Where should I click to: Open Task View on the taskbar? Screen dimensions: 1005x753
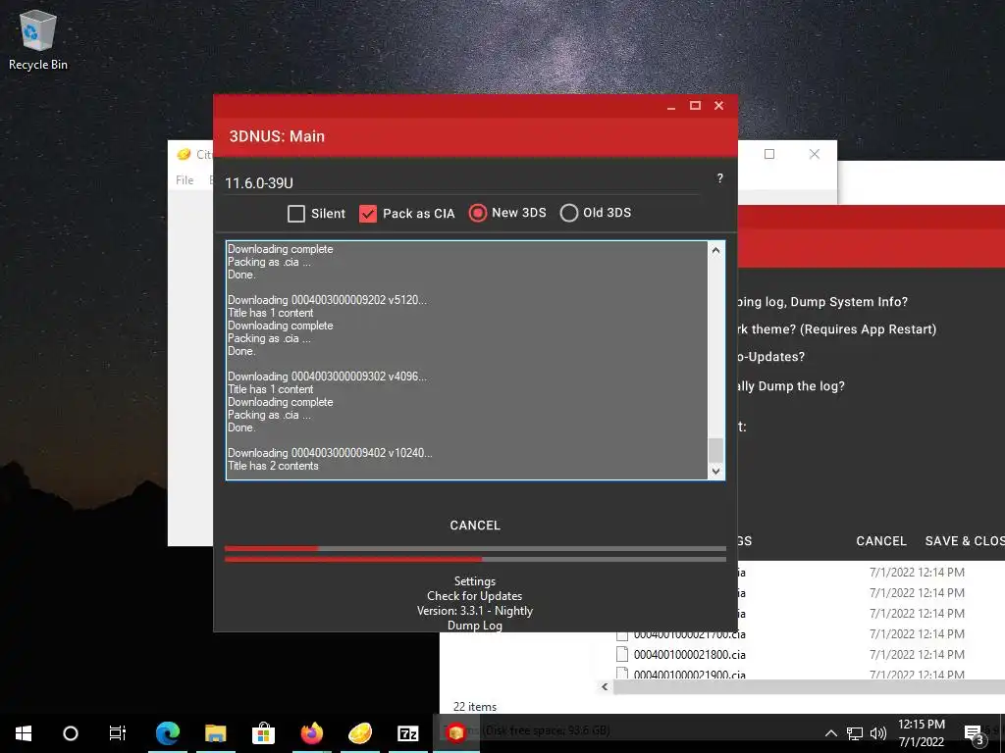tap(118, 733)
